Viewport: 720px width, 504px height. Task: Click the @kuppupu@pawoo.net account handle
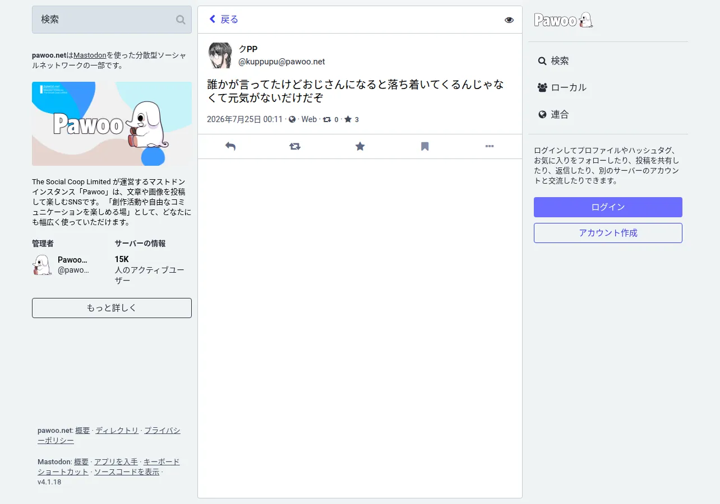[281, 62]
